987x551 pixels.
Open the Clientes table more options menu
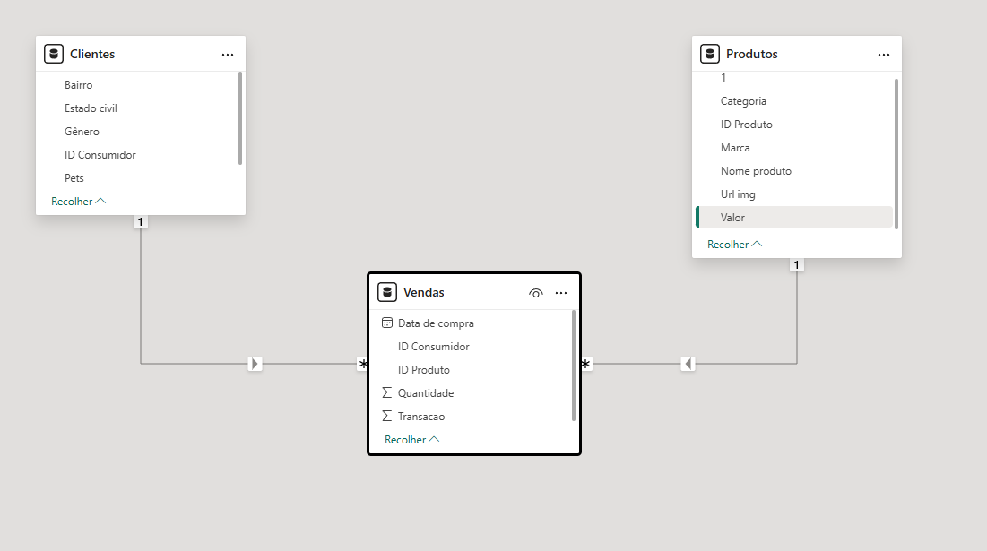pos(228,55)
